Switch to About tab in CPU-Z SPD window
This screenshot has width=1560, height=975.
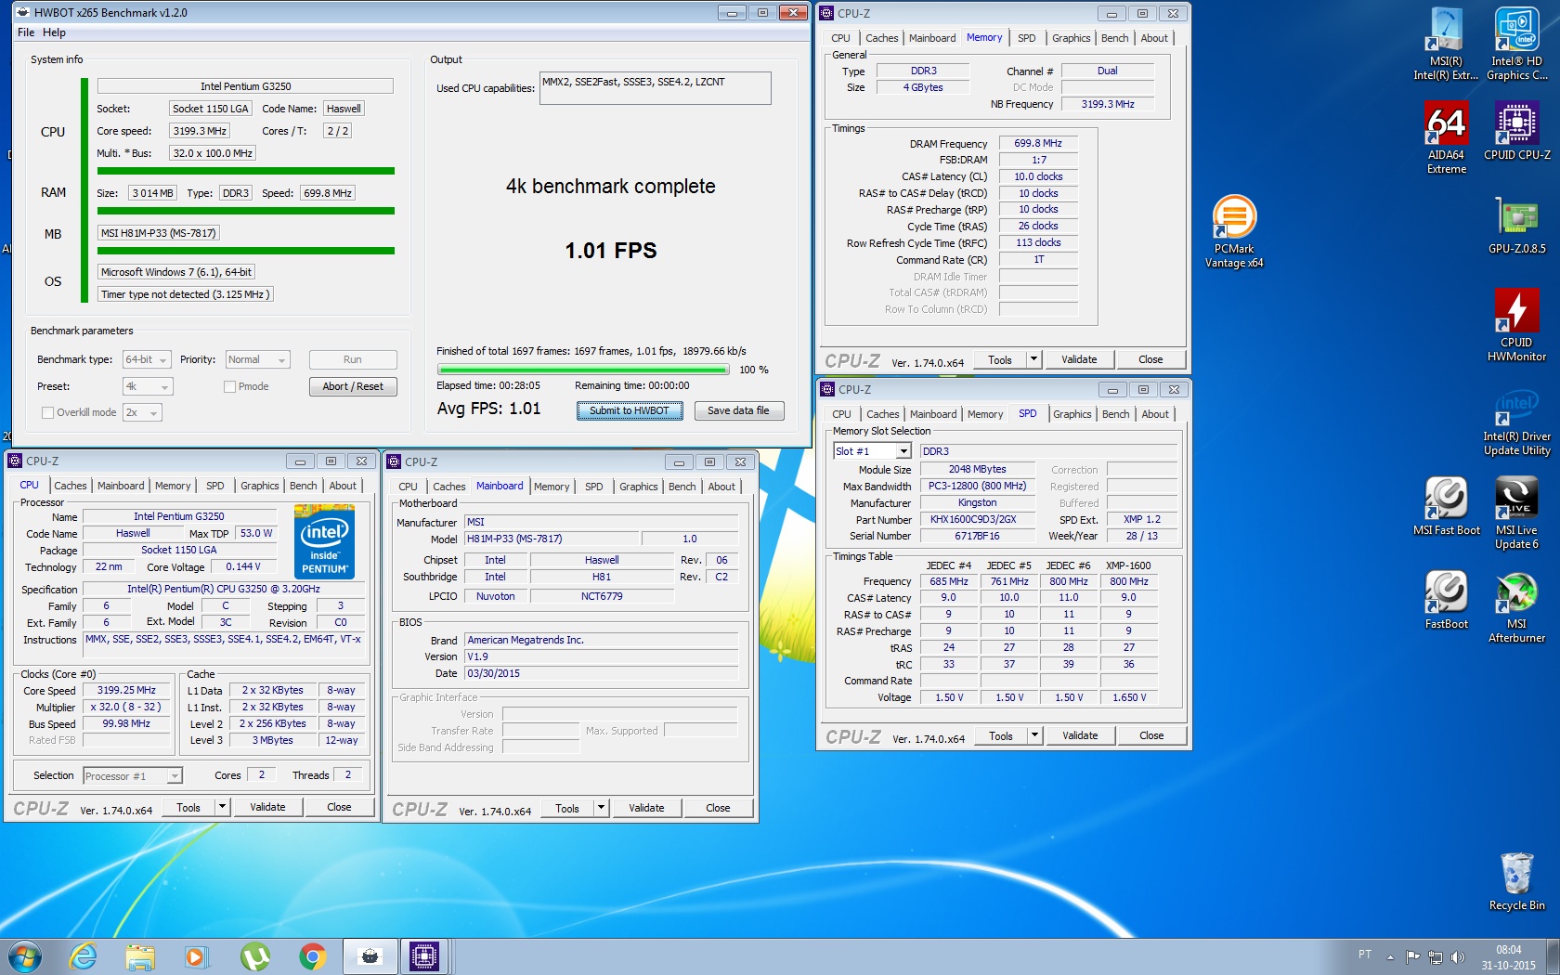[1155, 414]
